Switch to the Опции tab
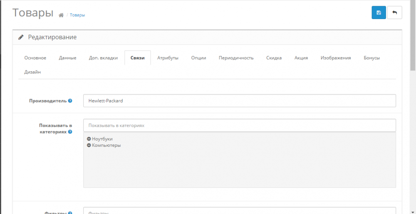Screen dimensions: 416x214 199,58
